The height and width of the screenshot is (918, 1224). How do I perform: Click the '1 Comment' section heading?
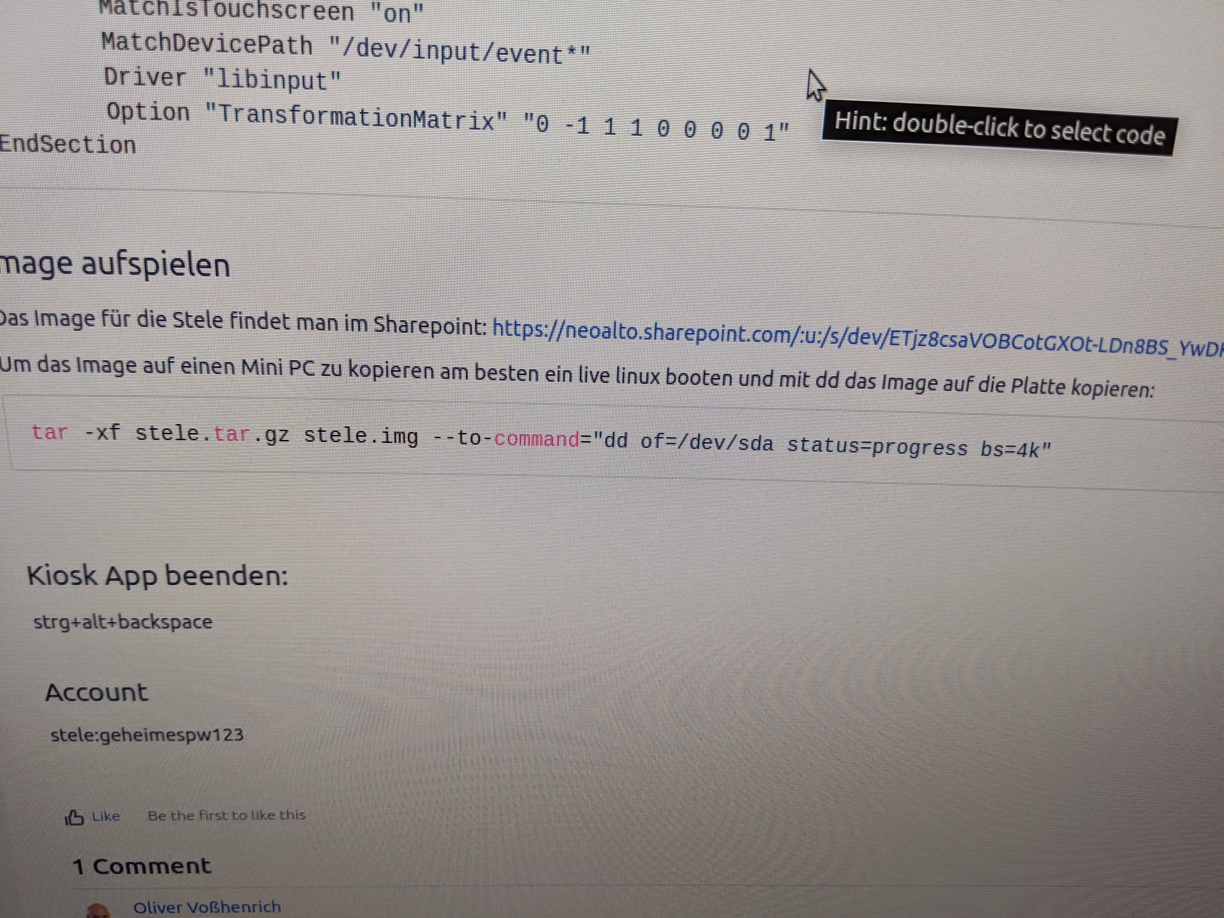click(x=141, y=866)
